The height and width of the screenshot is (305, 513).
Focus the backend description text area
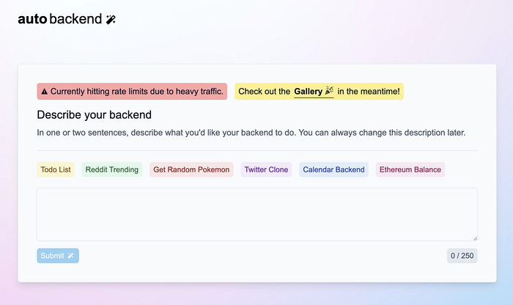pyautogui.click(x=257, y=214)
